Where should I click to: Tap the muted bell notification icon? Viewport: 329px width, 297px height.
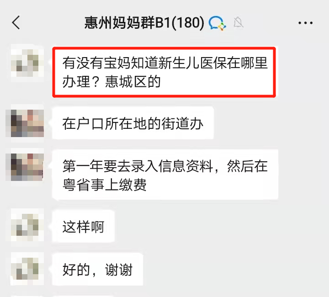(x=239, y=23)
